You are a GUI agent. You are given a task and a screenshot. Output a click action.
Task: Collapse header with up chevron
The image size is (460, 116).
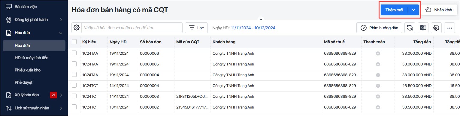261,19
